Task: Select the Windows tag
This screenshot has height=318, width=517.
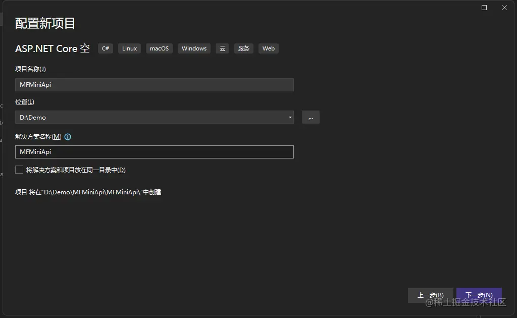Action: pyautogui.click(x=194, y=48)
